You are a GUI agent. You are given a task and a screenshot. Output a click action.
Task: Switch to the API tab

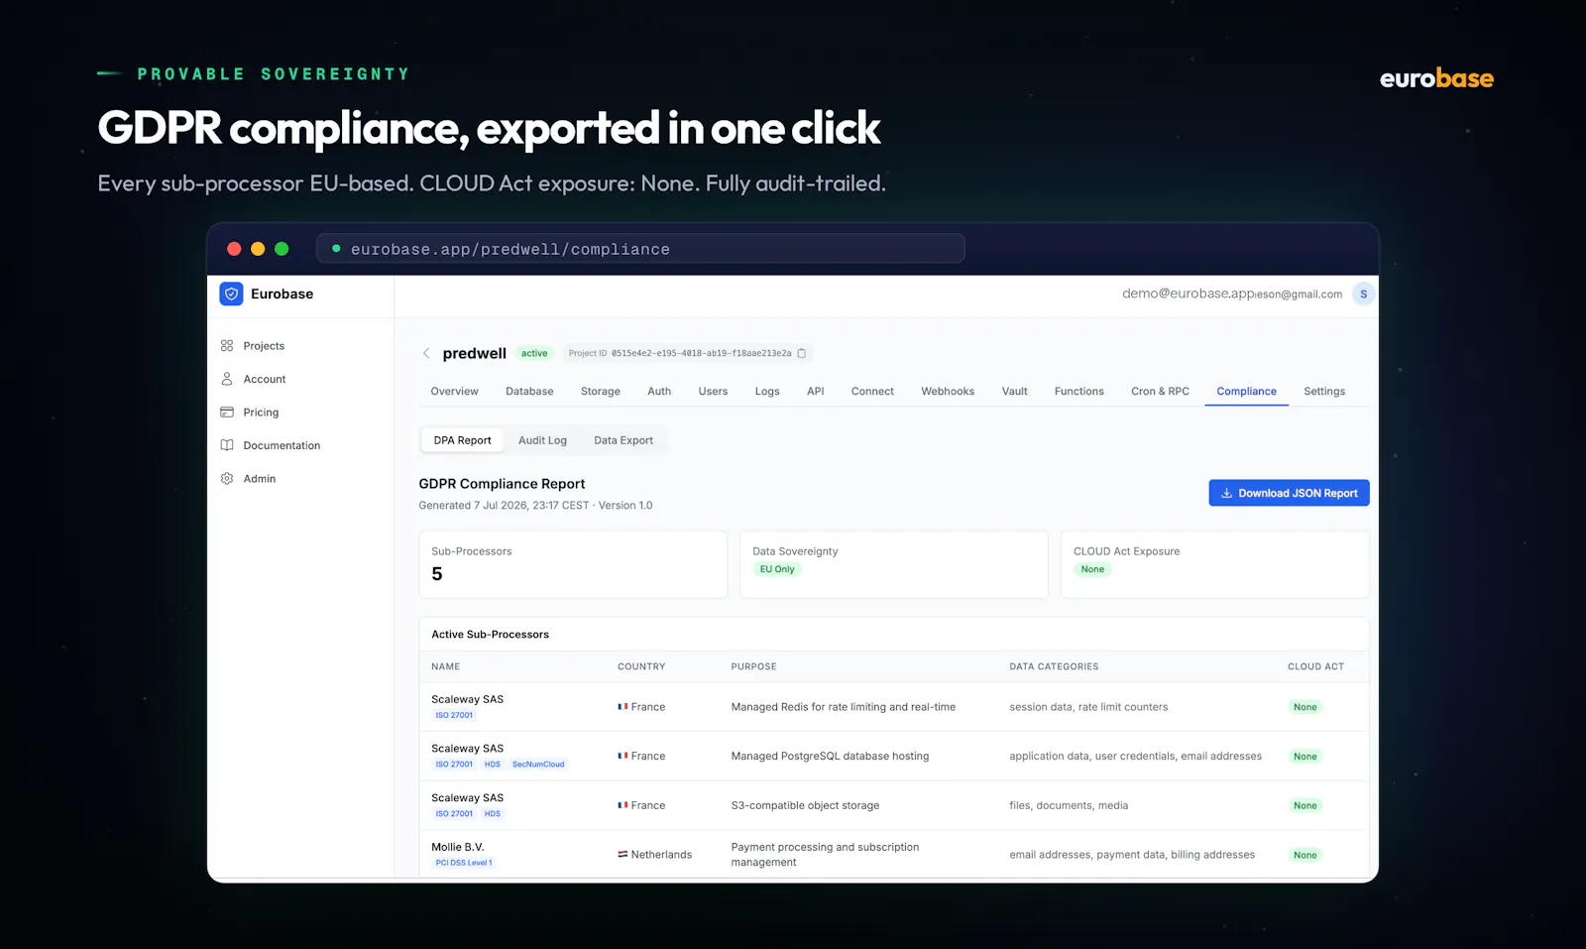pyautogui.click(x=816, y=392)
